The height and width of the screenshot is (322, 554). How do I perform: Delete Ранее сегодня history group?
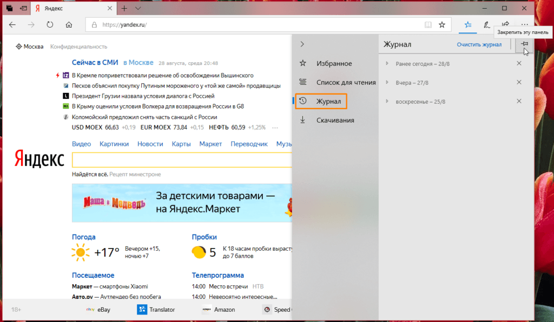(519, 63)
